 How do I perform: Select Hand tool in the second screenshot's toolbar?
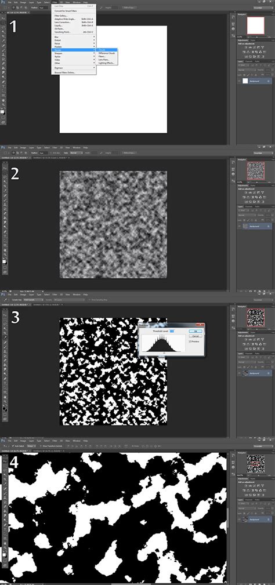(x=5, y=250)
